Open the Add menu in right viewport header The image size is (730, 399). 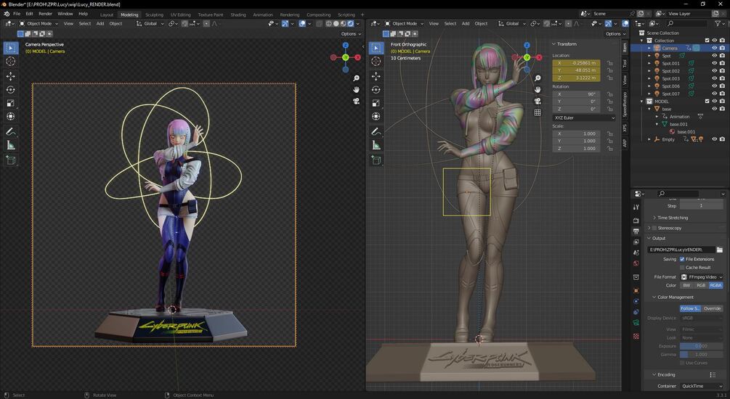pyautogui.click(x=465, y=24)
